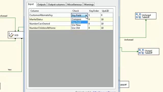The width and height of the screenshot is (163, 92).
Task: Edit Upd.ID value 10 for MaritalStatus
Action: 107,19
